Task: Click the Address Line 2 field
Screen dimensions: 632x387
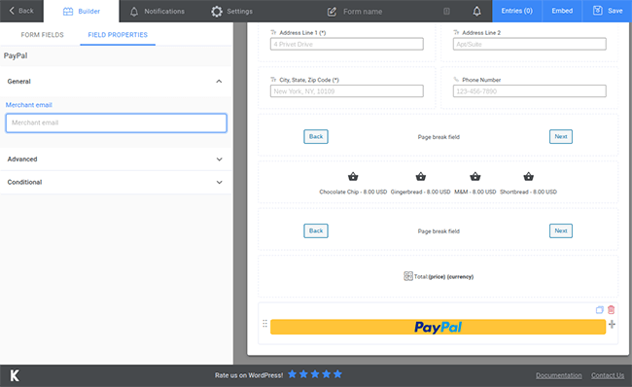Action: pos(529,44)
